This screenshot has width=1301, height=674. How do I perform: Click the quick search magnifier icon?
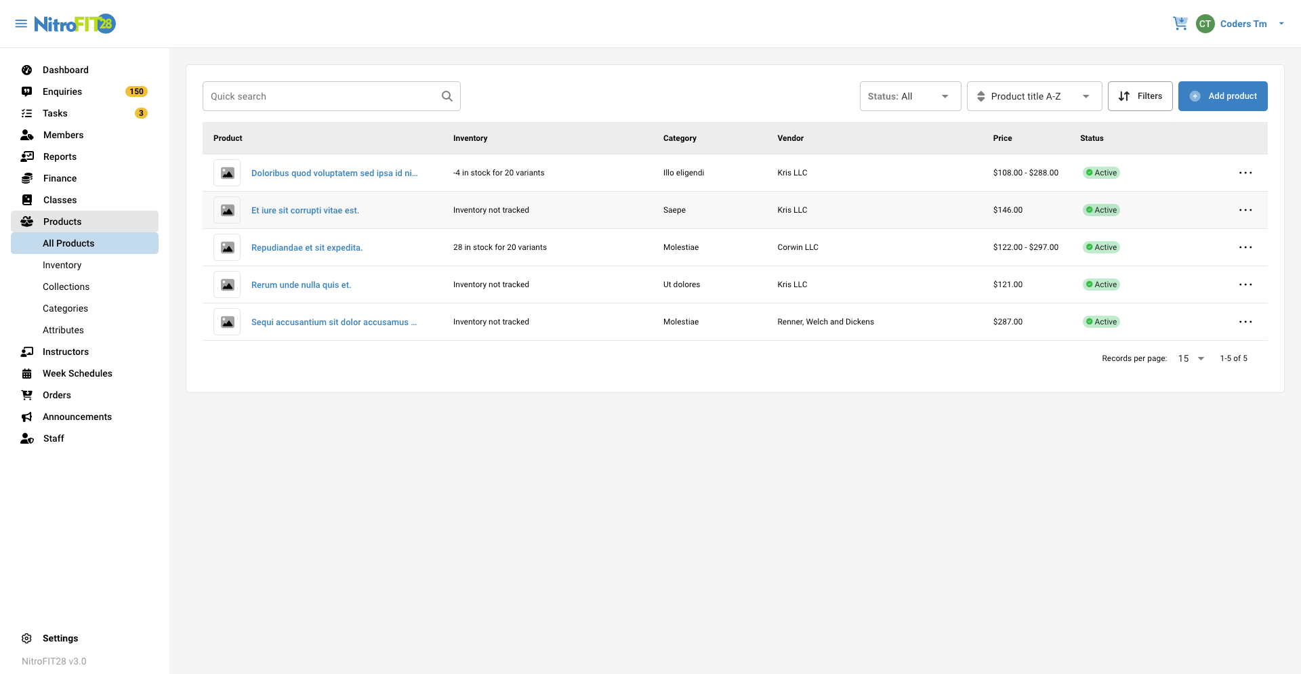click(447, 96)
